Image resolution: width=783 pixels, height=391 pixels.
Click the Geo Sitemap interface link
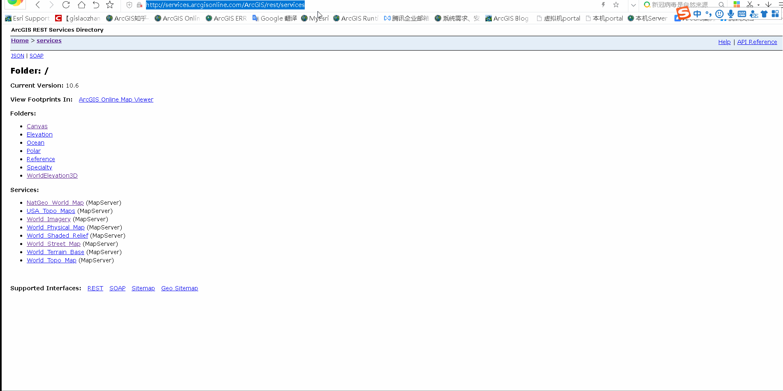180,288
